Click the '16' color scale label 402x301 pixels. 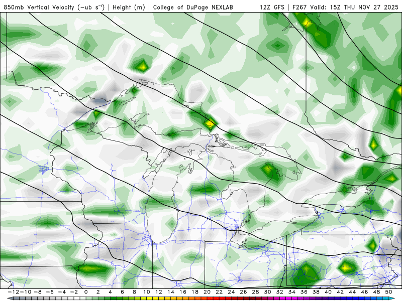(x=183, y=292)
